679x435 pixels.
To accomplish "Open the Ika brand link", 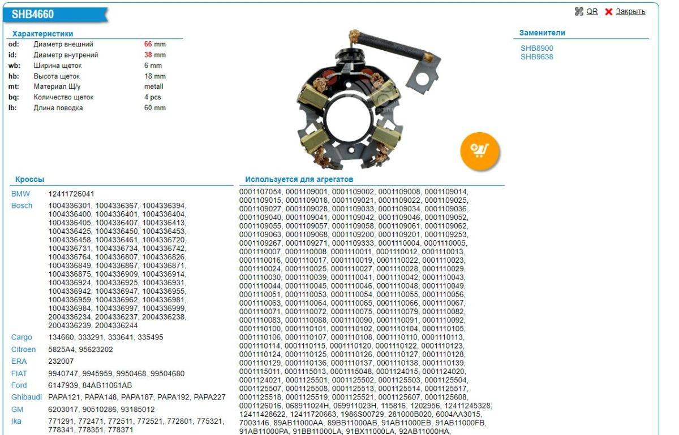I will (16, 421).
